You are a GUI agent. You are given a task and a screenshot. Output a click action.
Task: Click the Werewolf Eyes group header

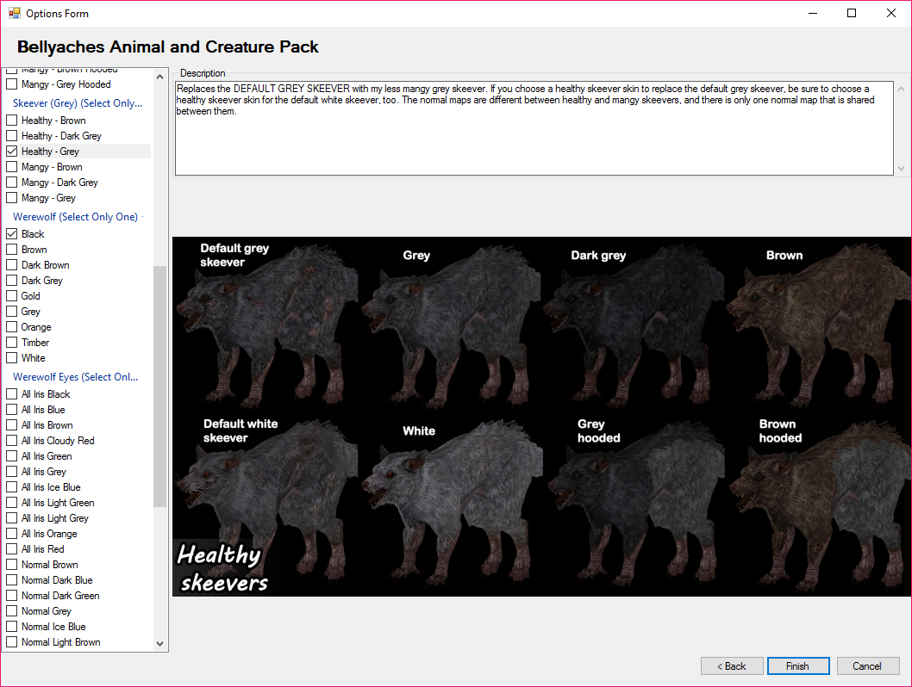(x=76, y=377)
